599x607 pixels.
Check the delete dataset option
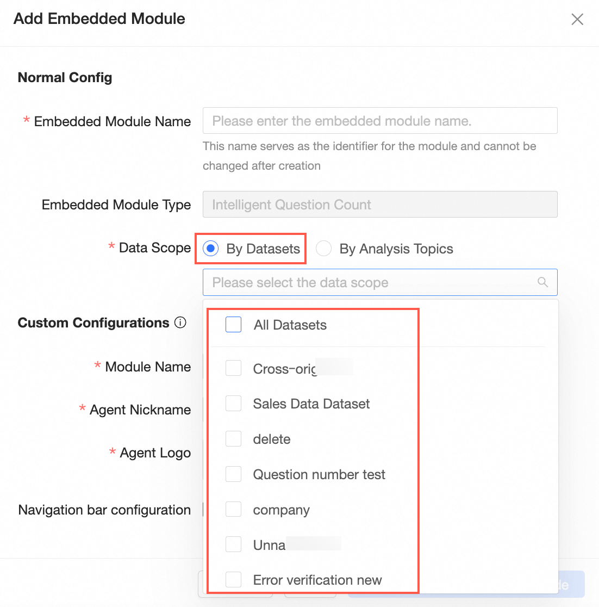(x=233, y=438)
